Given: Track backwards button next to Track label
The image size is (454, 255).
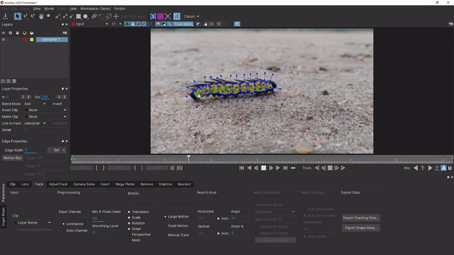Looking at the screenshot, I should click(x=317, y=168).
